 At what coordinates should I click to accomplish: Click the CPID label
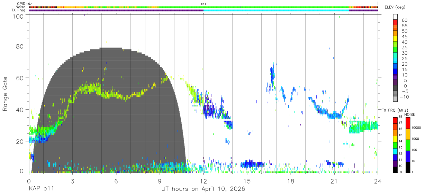tap(21, 4)
